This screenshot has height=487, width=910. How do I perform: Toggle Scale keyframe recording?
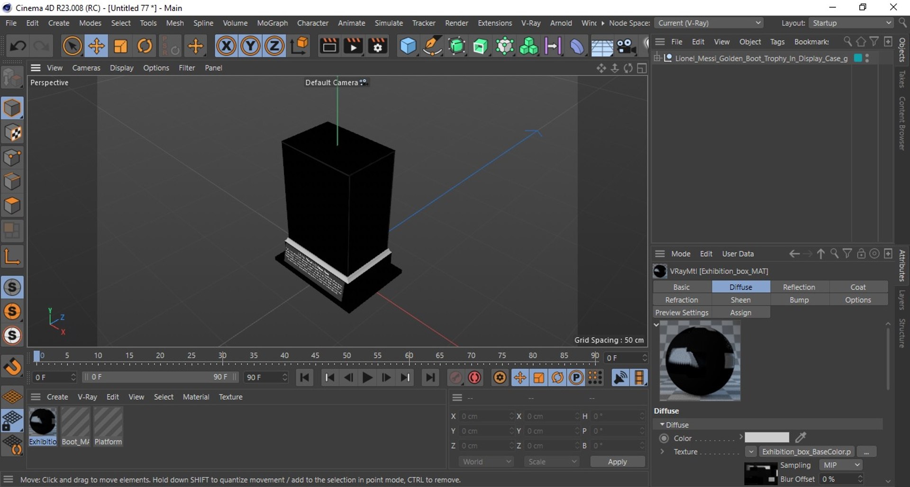pyautogui.click(x=539, y=378)
